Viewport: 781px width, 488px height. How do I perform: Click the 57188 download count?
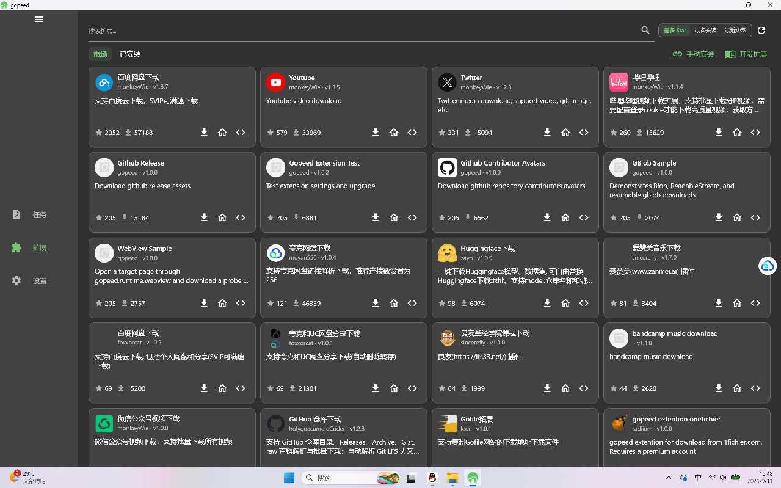(x=143, y=133)
